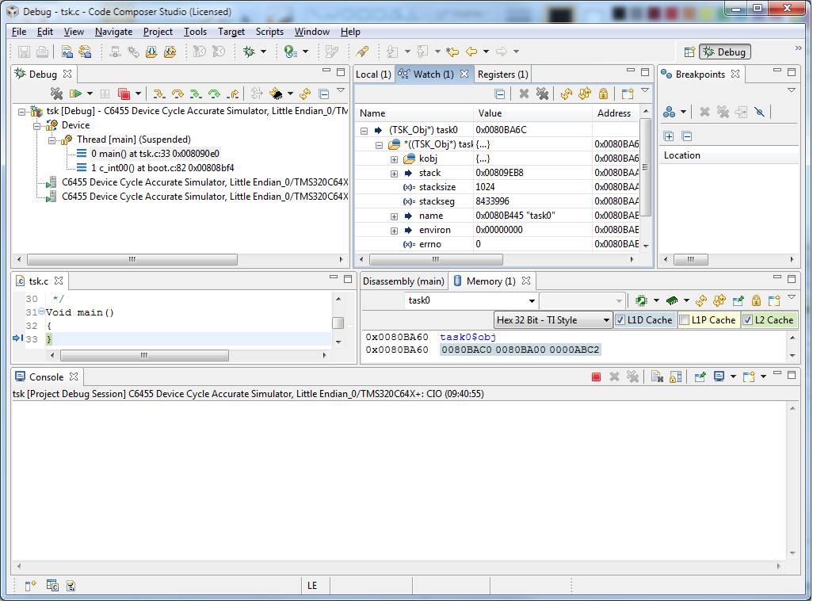Click the Open Perspective icon

click(x=689, y=52)
